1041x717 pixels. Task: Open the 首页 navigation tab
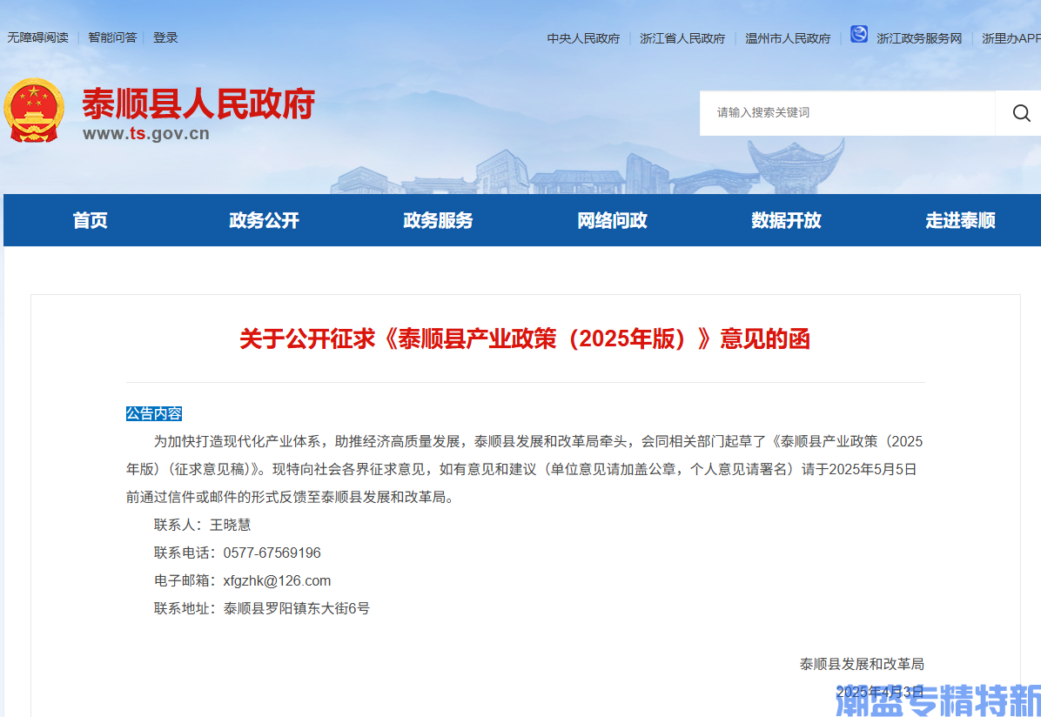tap(91, 220)
